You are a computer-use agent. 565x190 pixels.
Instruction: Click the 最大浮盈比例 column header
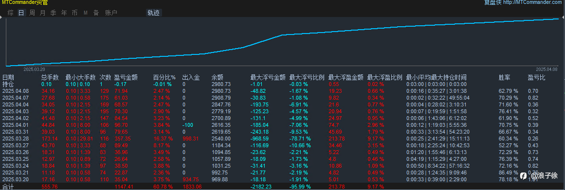pyautogui.click(x=385, y=77)
